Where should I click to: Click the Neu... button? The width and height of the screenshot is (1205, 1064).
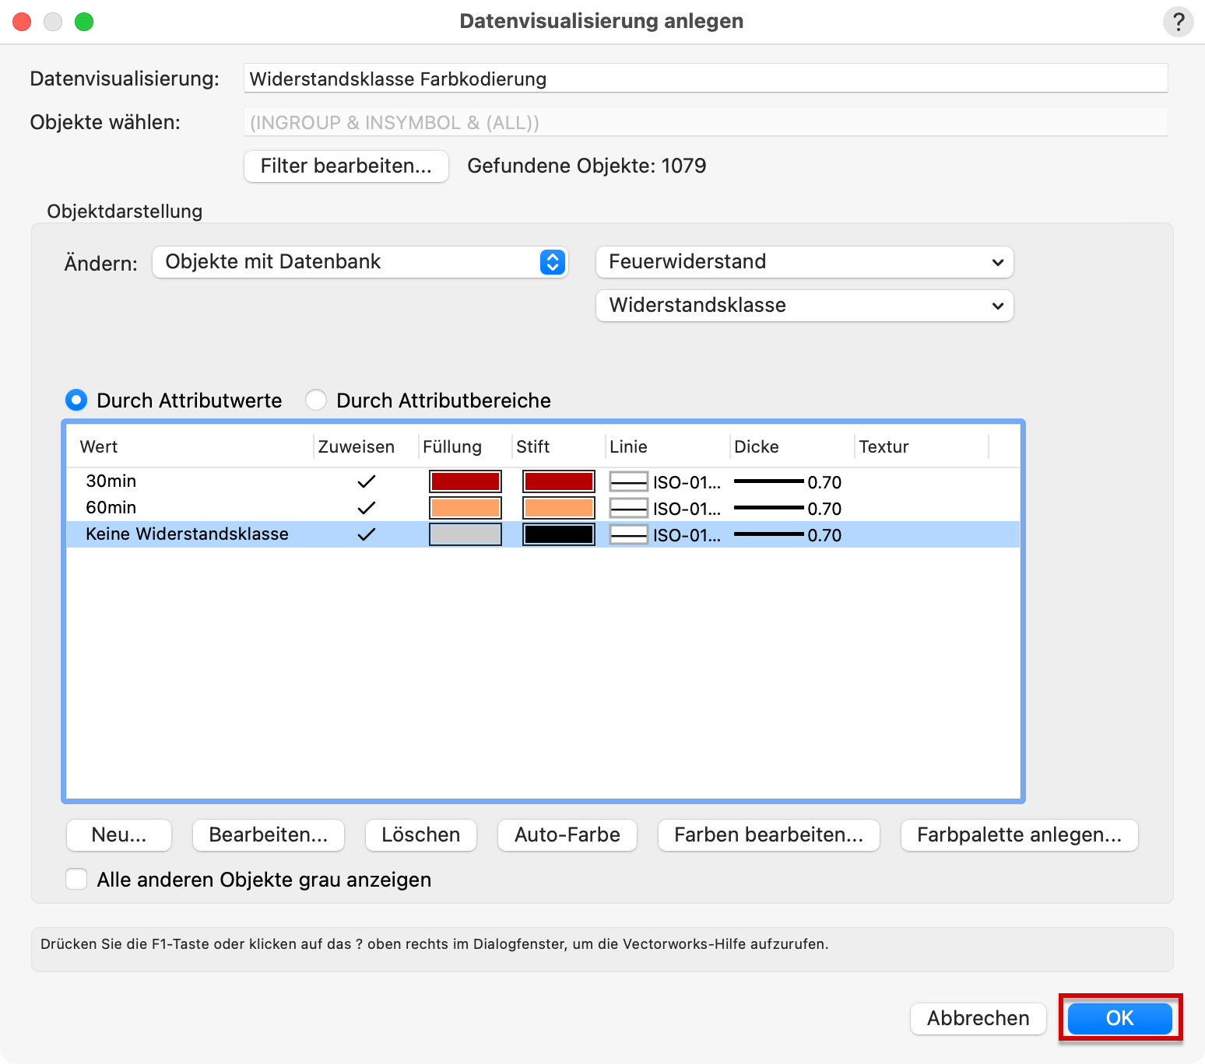119,835
